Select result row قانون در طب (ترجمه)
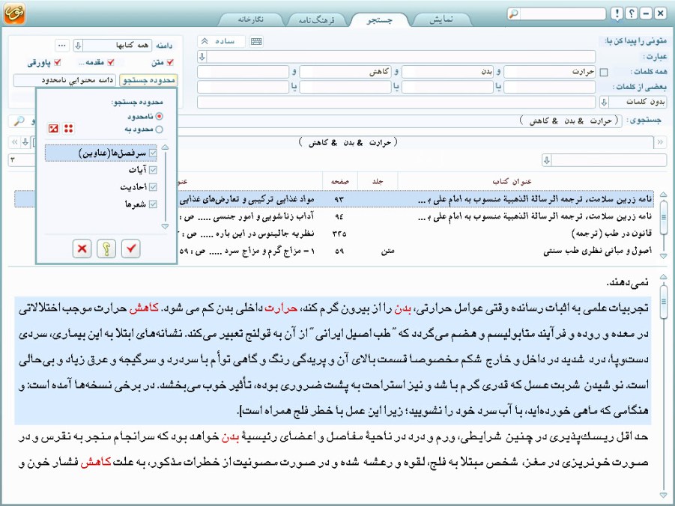 coord(416,234)
